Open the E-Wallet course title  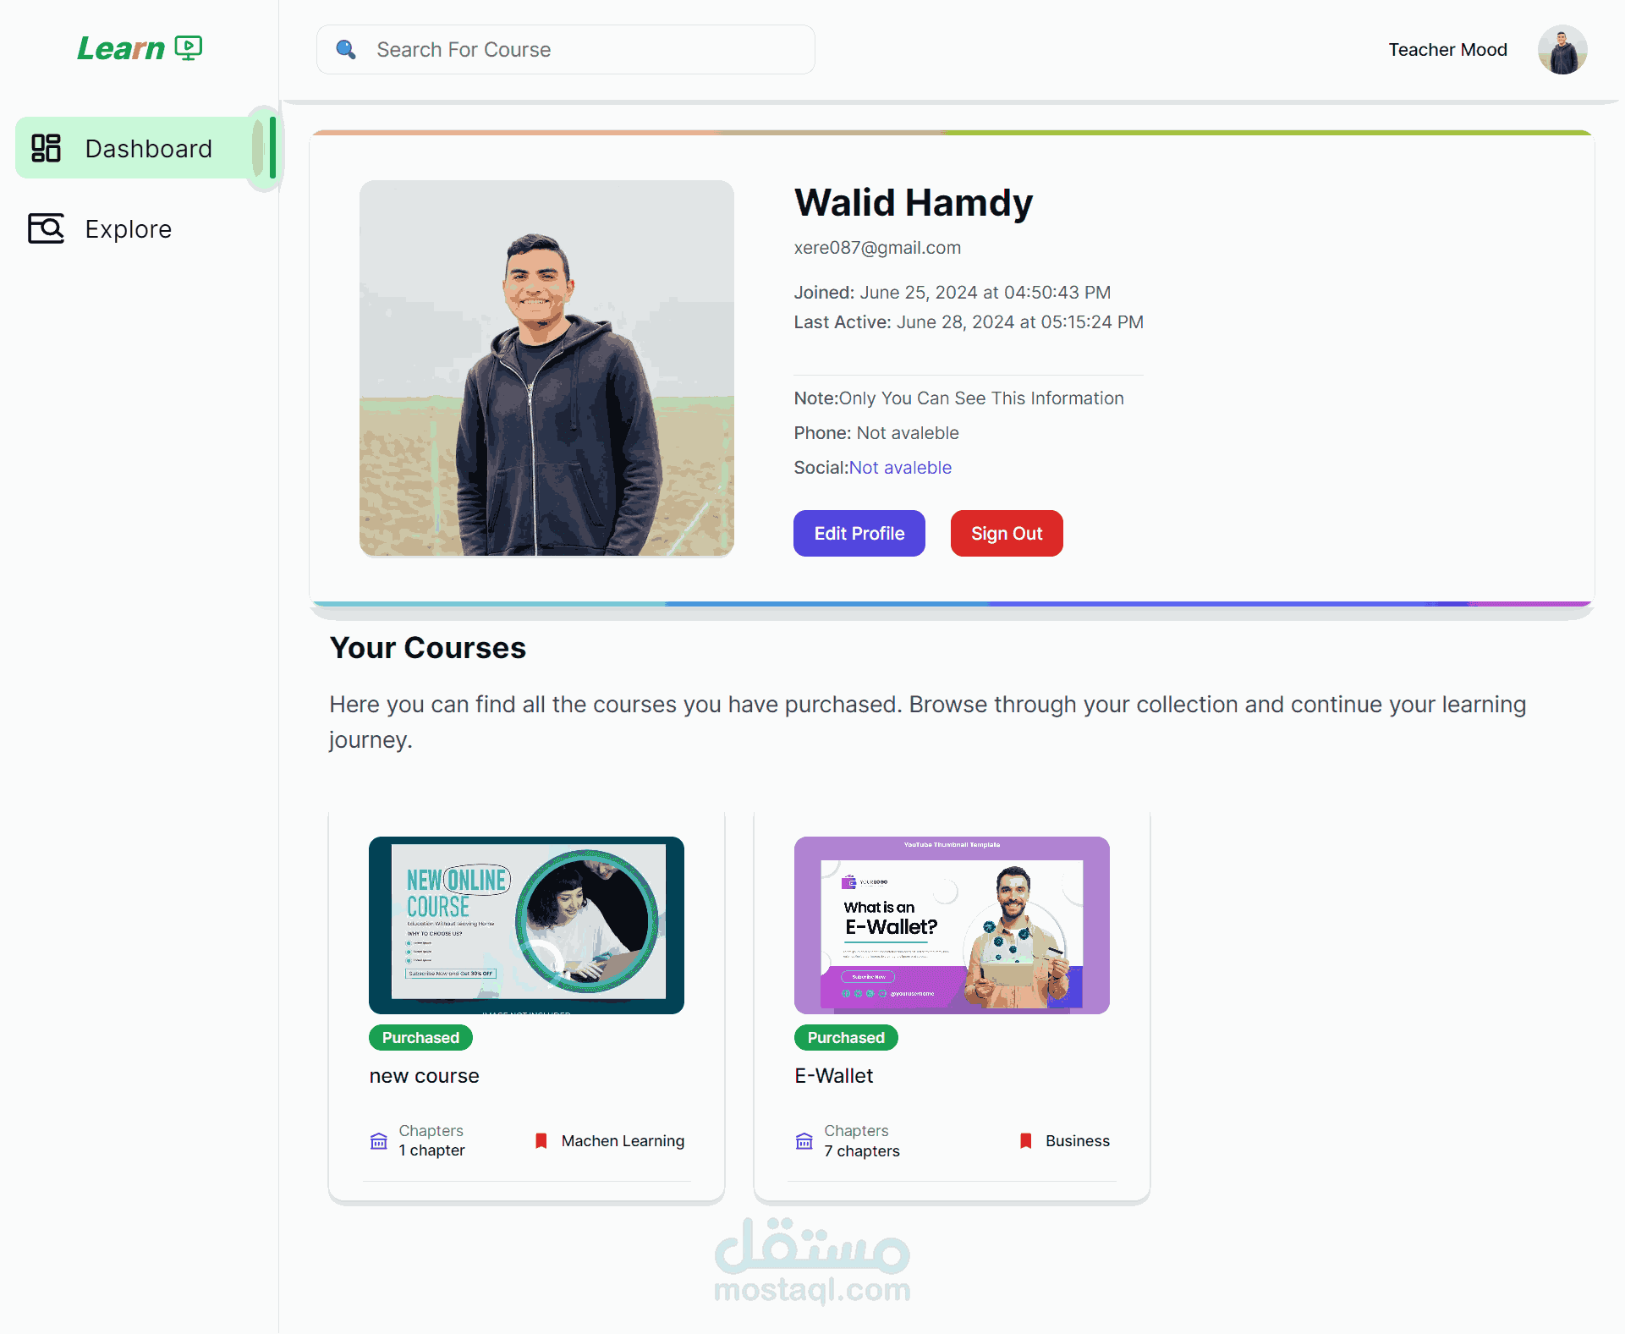click(833, 1075)
